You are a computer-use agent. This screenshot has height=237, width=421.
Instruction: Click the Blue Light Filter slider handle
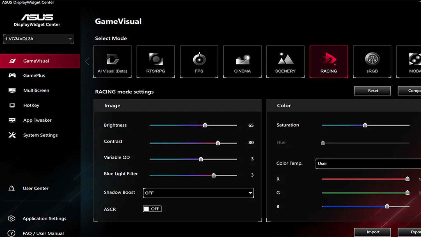tap(214, 175)
